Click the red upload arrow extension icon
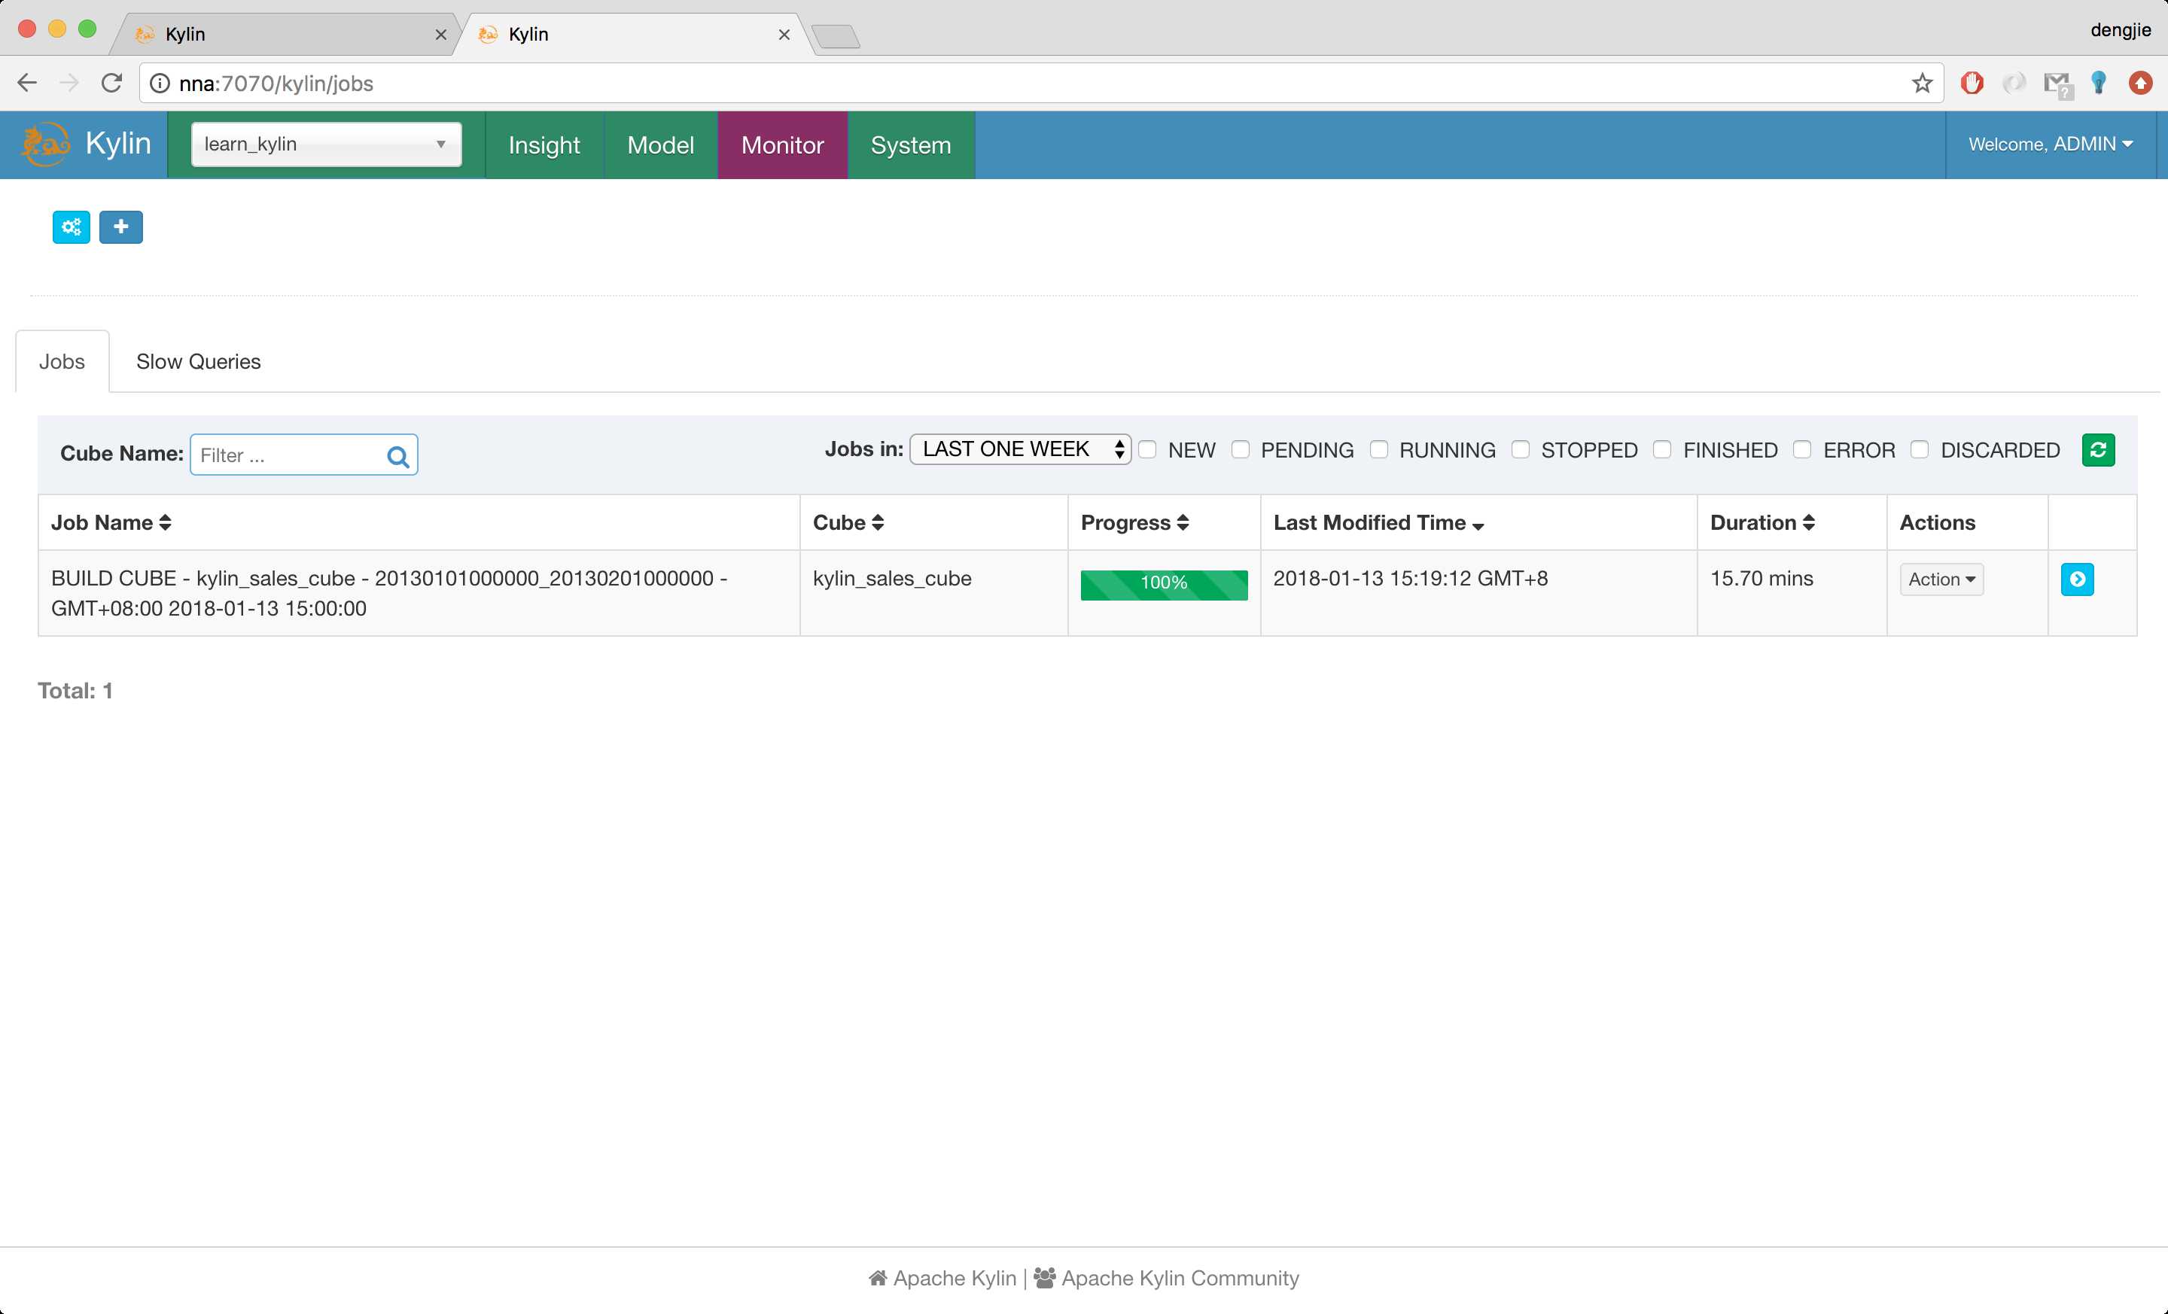Image resolution: width=2168 pixels, height=1314 pixels. click(x=2141, y=83)
